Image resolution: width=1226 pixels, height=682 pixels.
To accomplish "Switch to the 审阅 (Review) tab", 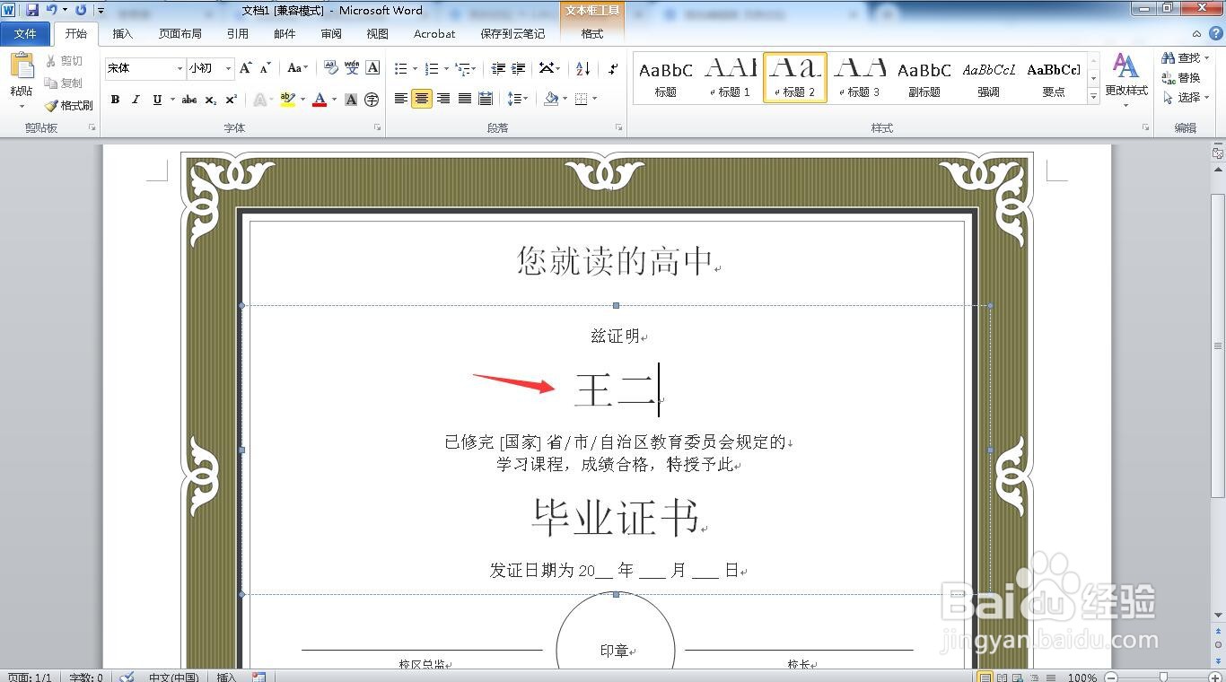I will pyautogui.click(x=331, y=34).
